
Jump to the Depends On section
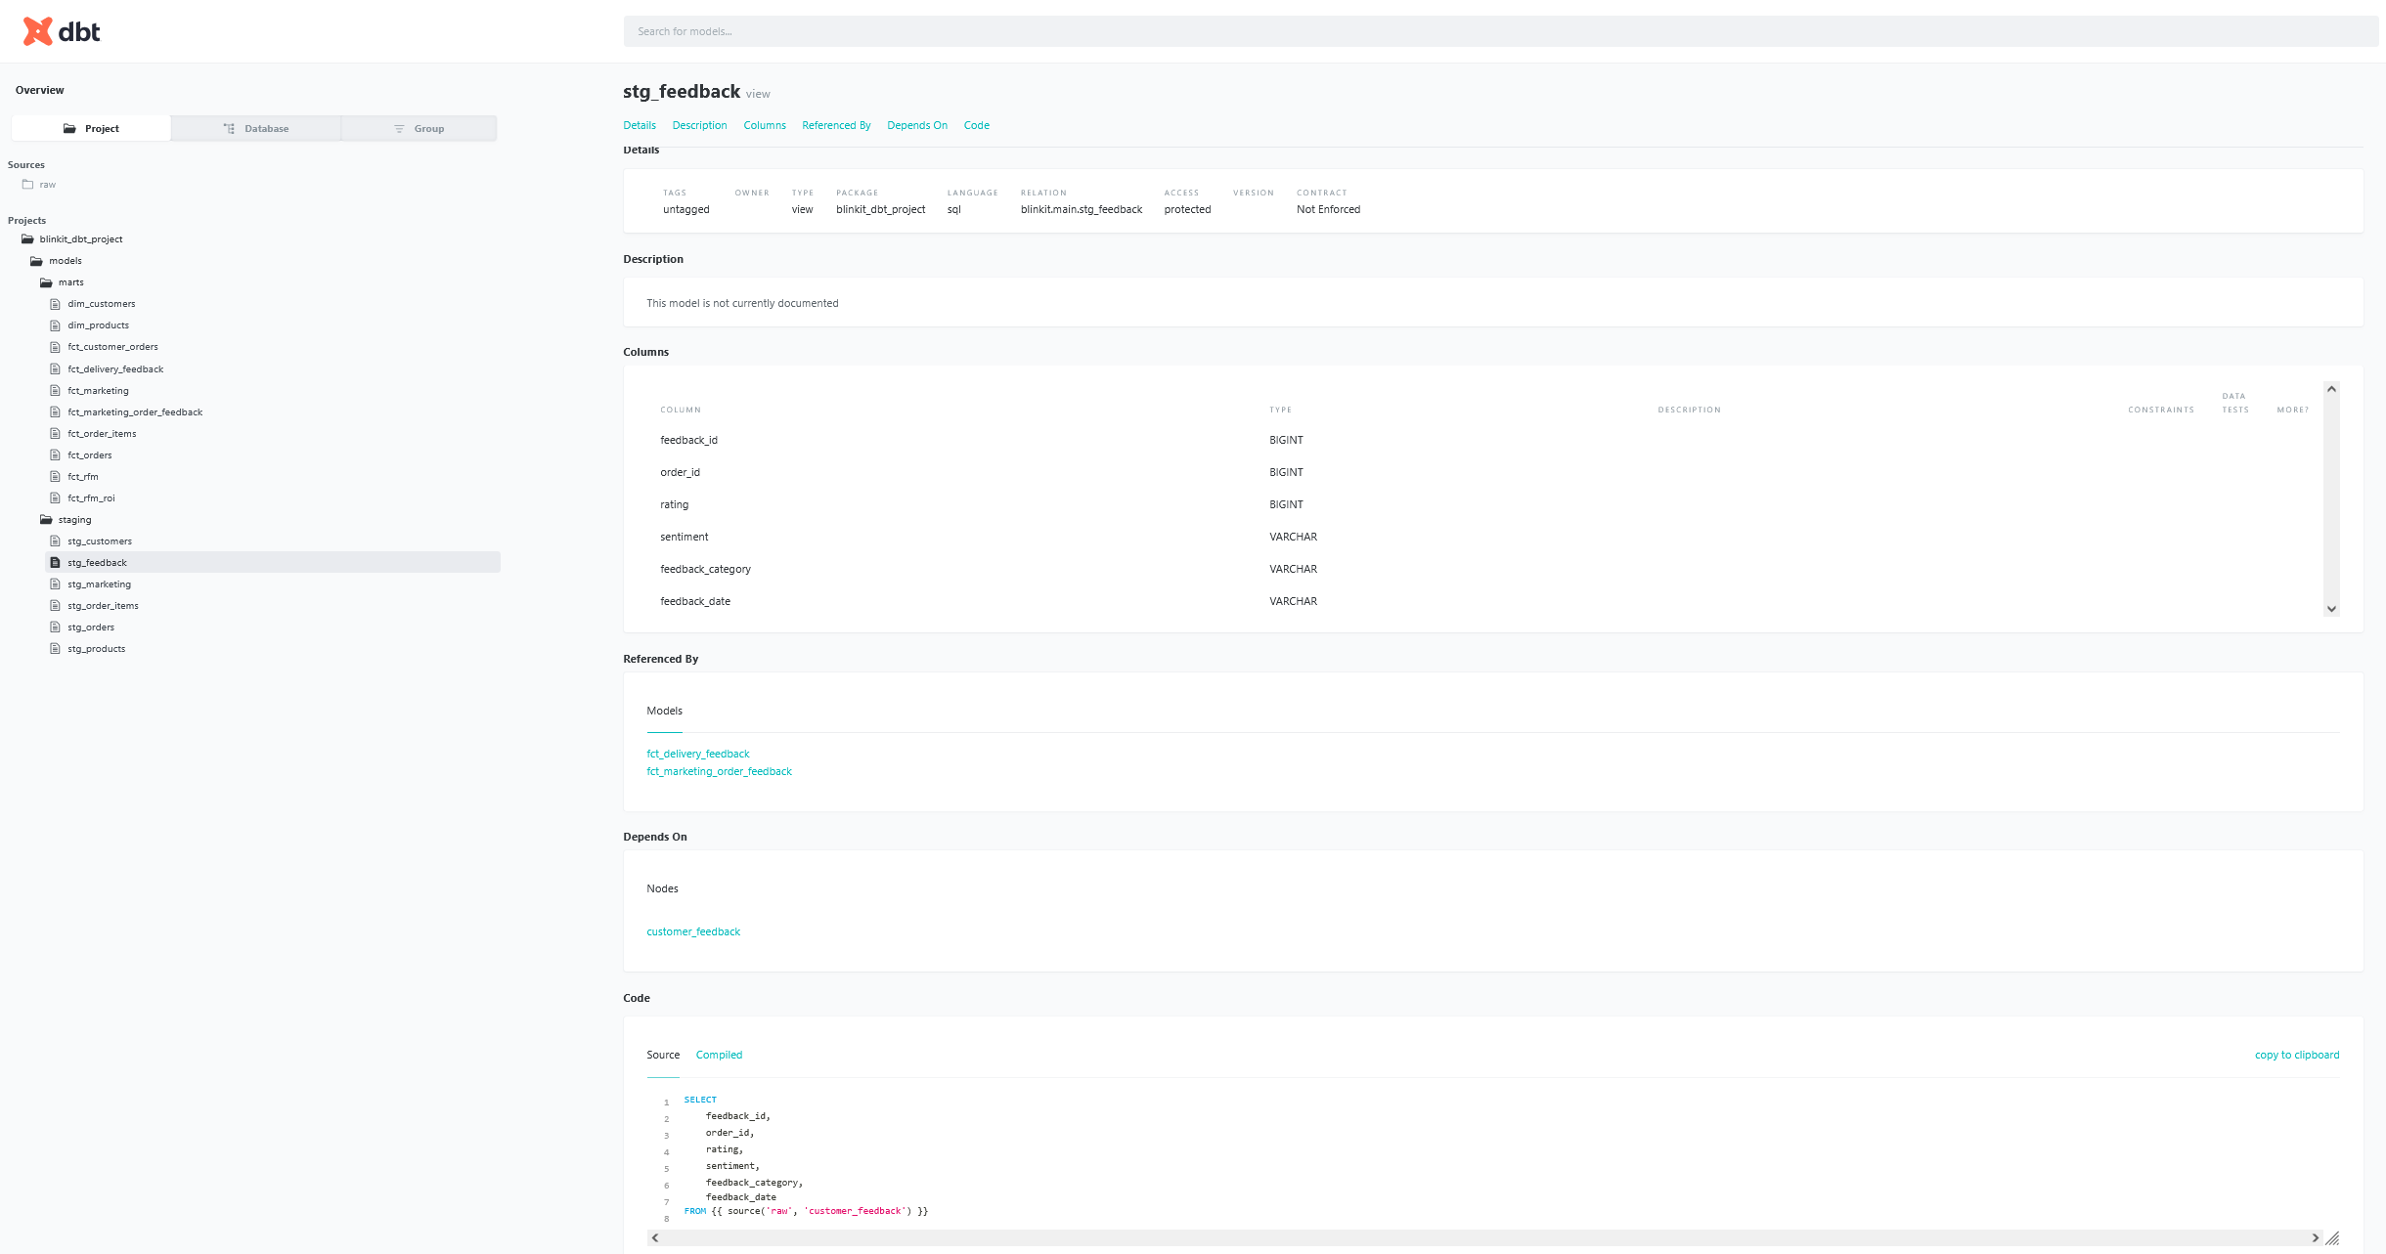click(x=916, y=125)
